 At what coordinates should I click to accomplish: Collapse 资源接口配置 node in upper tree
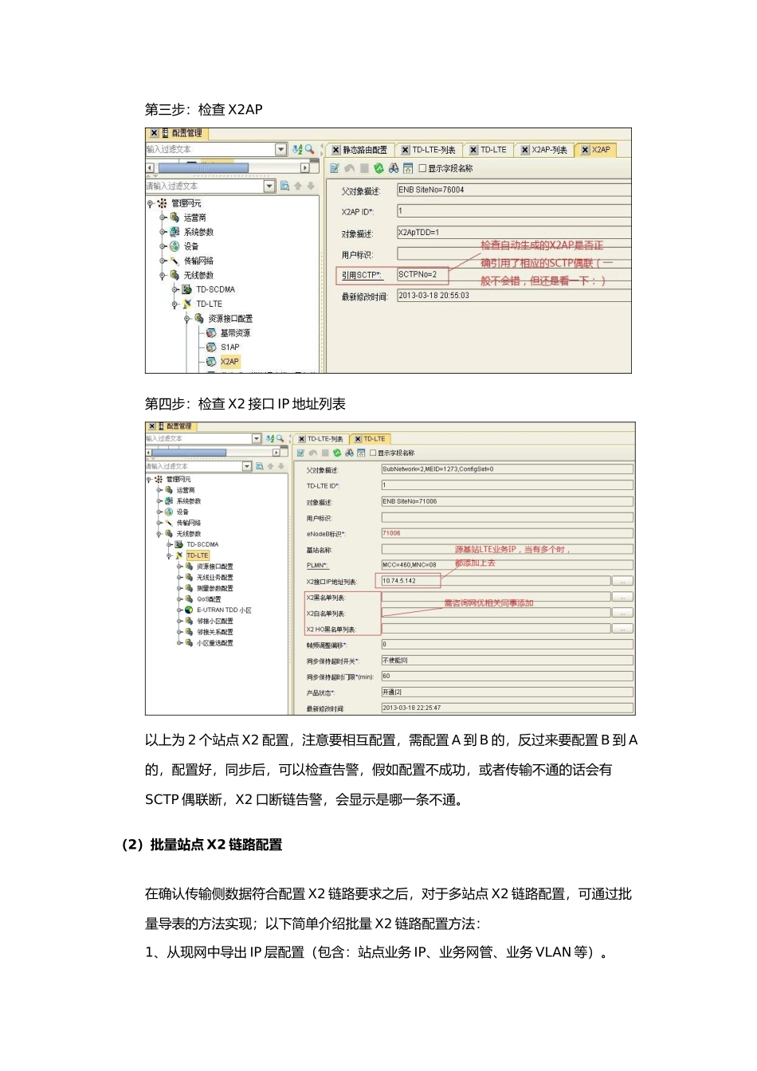187,319
